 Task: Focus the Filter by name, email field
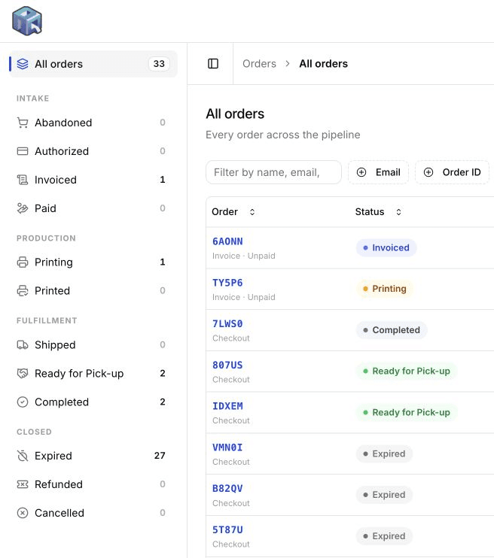pos(273,172)
